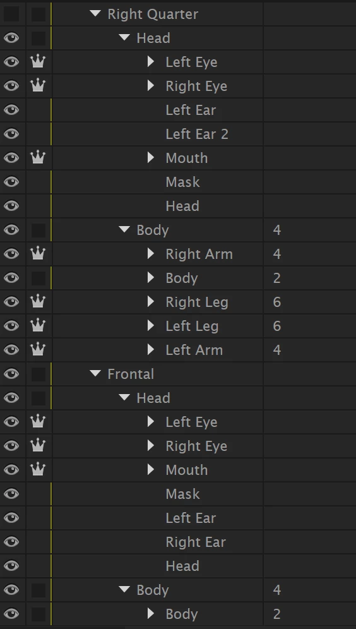Click crown icon beside Left Leg
The height and width of the screenshot is (629, 356).
coord(38,326)
